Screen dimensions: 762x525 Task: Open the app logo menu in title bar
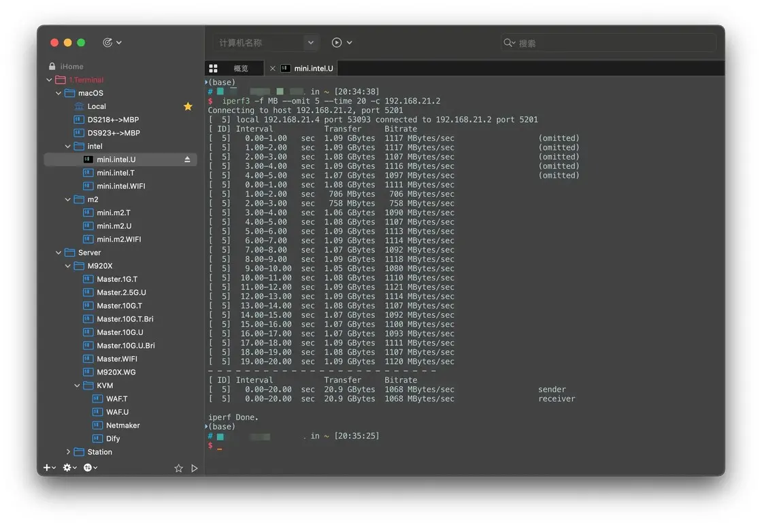coord(112,43)
